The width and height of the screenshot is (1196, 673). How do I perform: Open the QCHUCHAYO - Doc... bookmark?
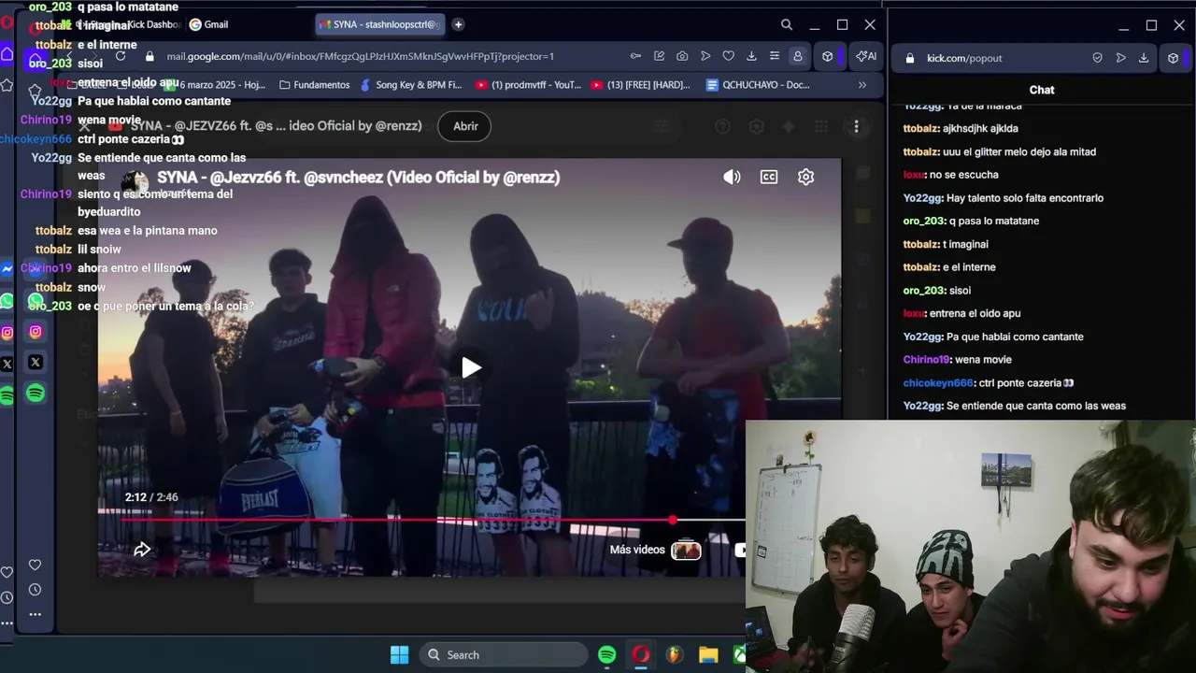(758, 84)
